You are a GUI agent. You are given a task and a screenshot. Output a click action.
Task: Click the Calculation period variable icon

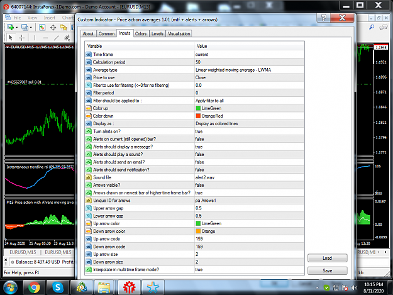[x=89, y=62]
